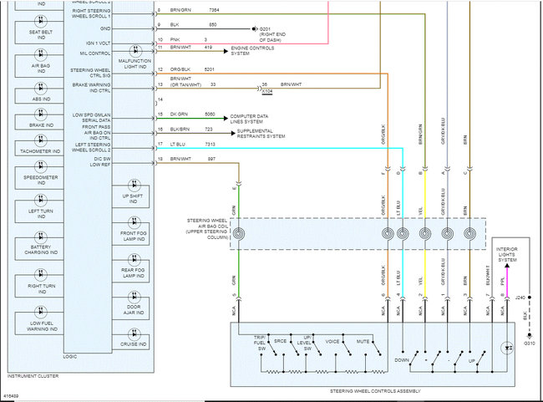Click the STEERING WHEEL CONTROLS ASSEMBLY caption

(375, 391)
